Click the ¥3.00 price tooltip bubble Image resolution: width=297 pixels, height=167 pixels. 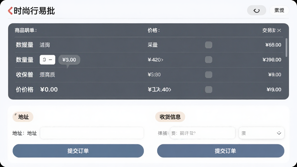(x=69, y=60)
